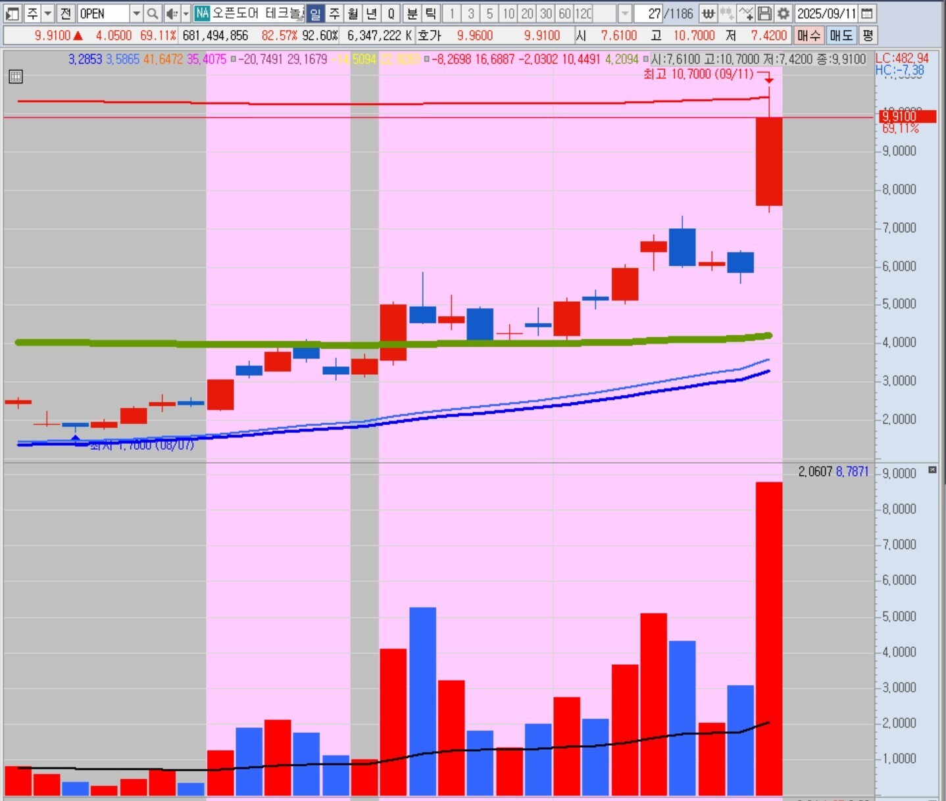Click the 주 market type box
The width and height of the screenshot is (946, 801).
click(x=32, y=13)
